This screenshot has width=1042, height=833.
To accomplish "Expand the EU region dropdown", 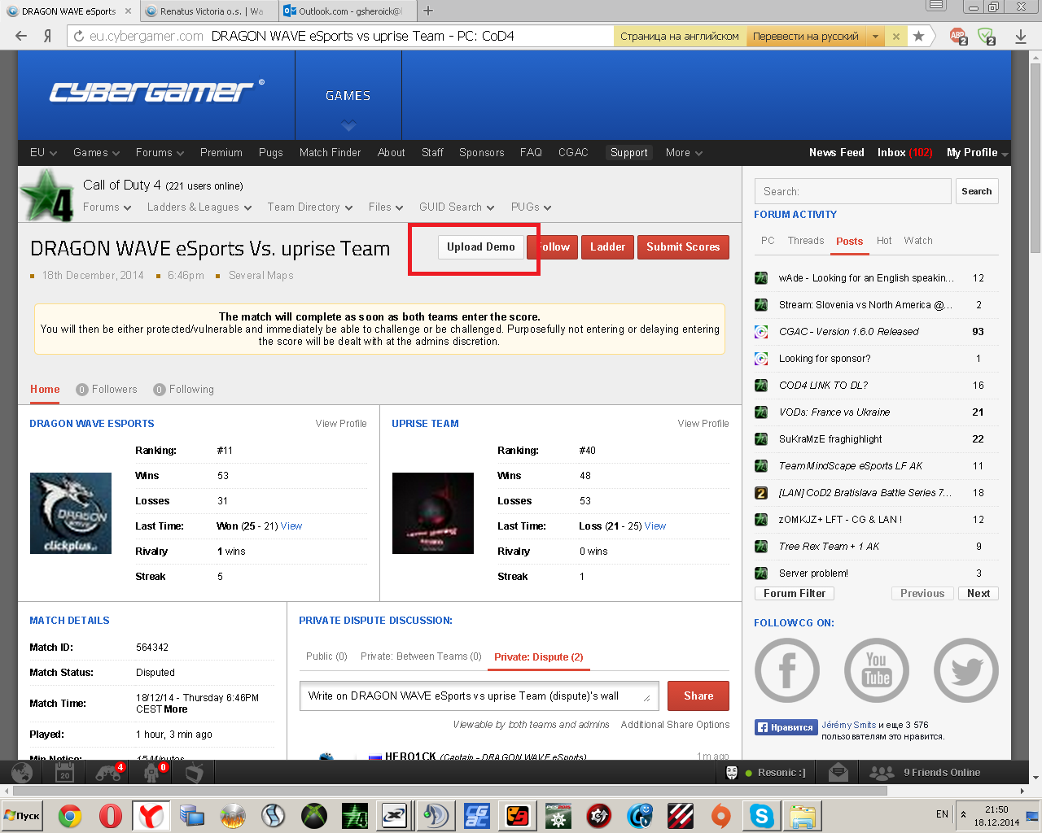I will tap(43, 152).
